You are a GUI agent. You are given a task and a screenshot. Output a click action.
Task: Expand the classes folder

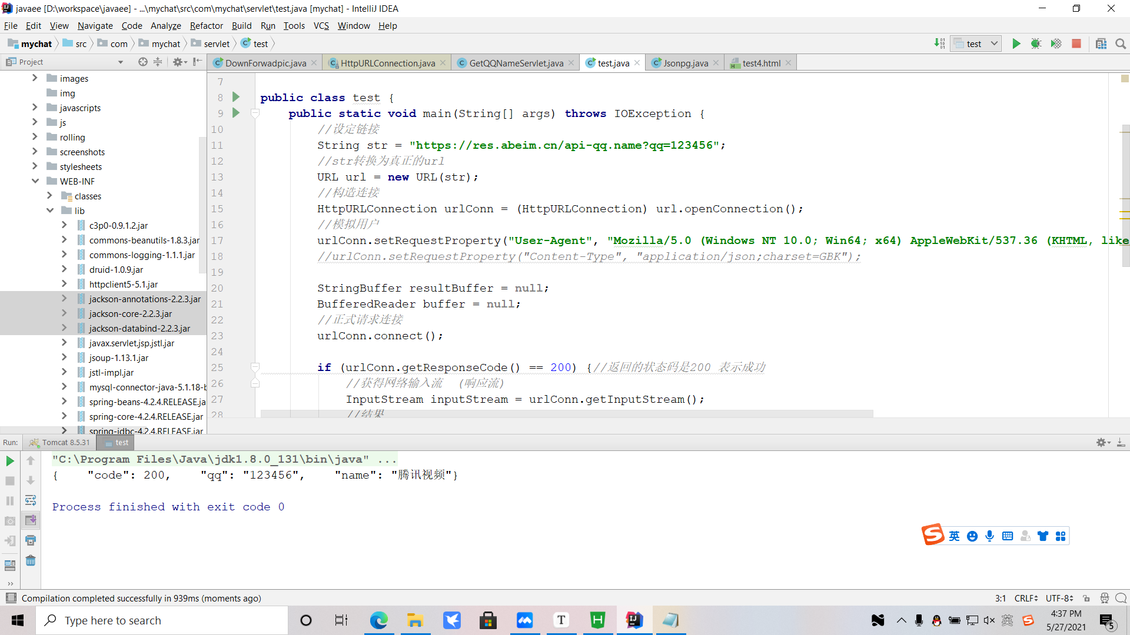coord(50,196)
